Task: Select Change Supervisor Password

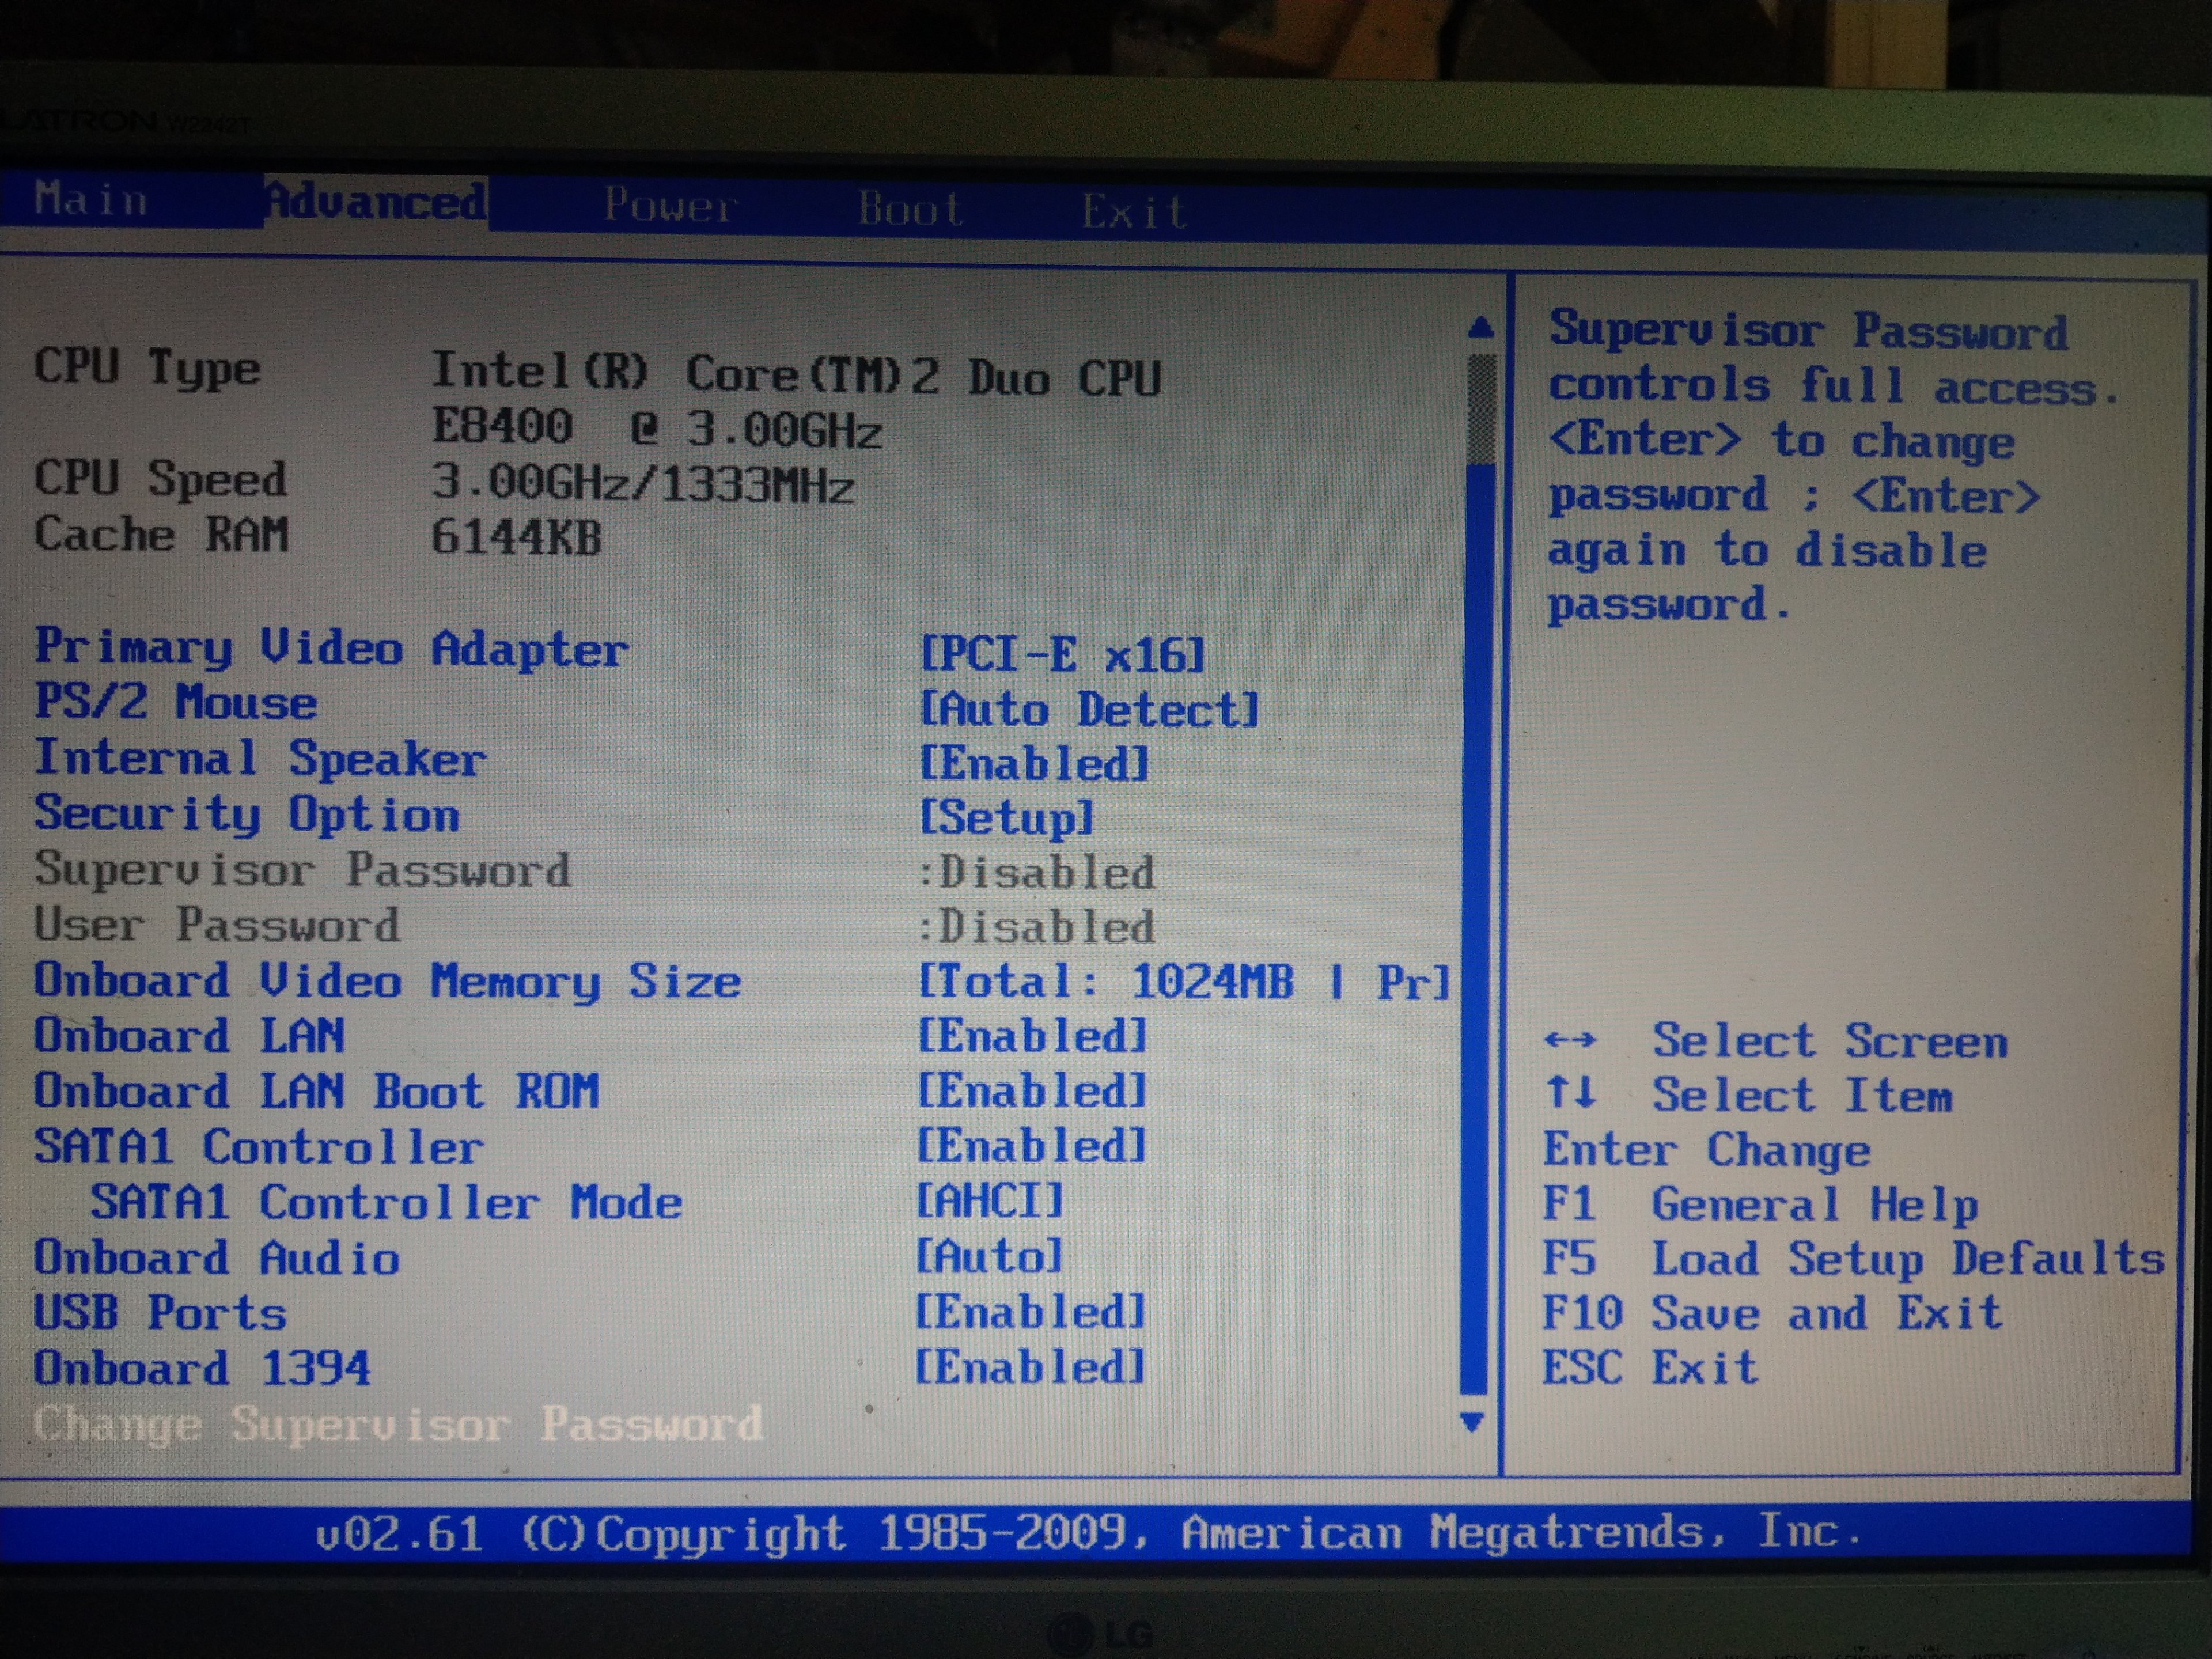Action: [398, 1424]
